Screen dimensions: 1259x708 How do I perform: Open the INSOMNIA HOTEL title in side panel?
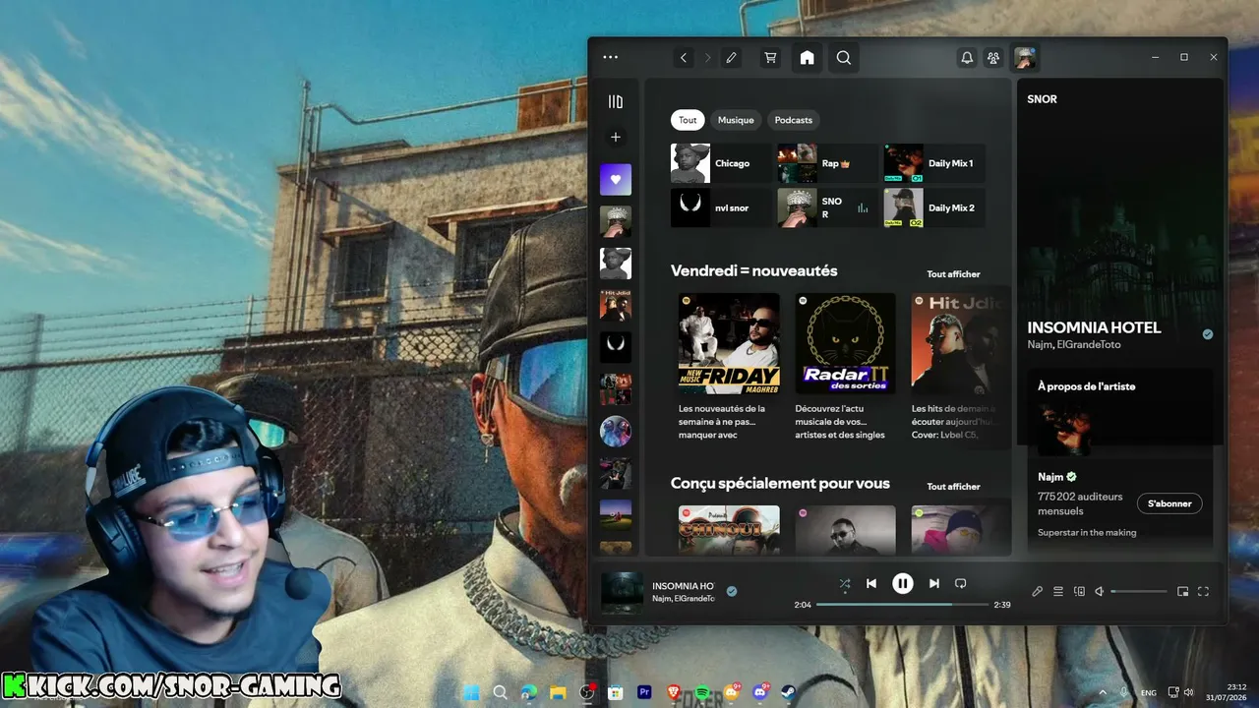pyautogui.click(x=1094, y=327)
